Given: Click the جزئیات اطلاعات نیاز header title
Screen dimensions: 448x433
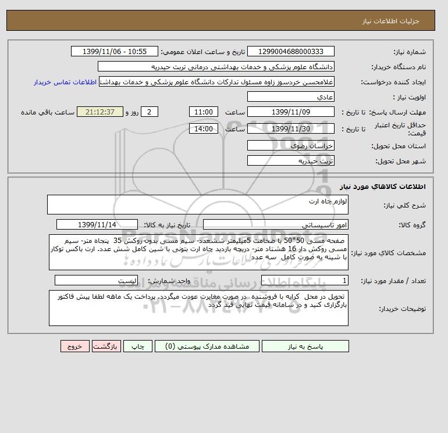Looking at the screenshot, I should pos(390,21).
